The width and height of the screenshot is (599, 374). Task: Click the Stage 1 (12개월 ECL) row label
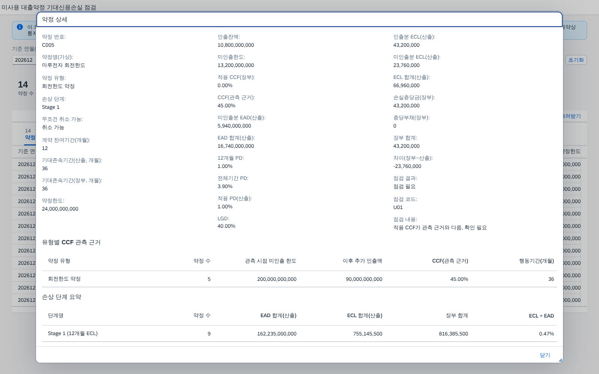click(73, 333)
